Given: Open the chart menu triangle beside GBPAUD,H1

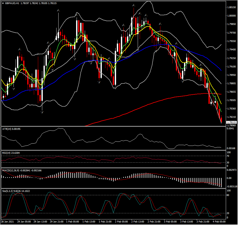Looking at the screenshot, I should [x=3, y=3].
